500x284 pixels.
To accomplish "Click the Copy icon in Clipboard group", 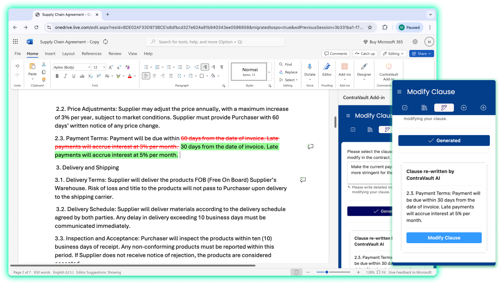I will pos(44,72).
